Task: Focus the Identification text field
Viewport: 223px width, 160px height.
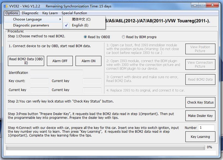Action: [x=56, y=73]
